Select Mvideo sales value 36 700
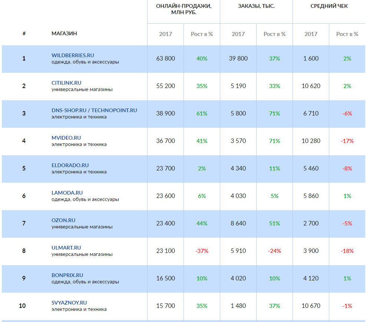The width and height of the screenshot is (366, 322). (x=165, y=141)
